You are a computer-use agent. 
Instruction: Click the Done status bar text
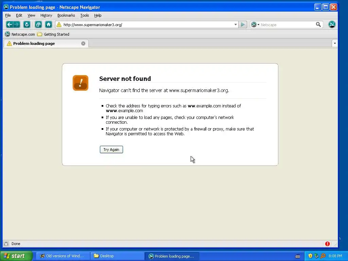click(x=16, y=244)
